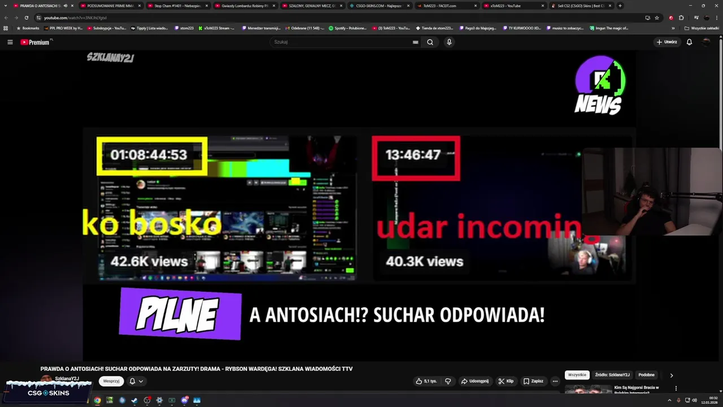The image size is (723, 407).
Task: Expand hidden bookmarks with the double chevron
Action: pyautogui.click(x=673, y=28)
